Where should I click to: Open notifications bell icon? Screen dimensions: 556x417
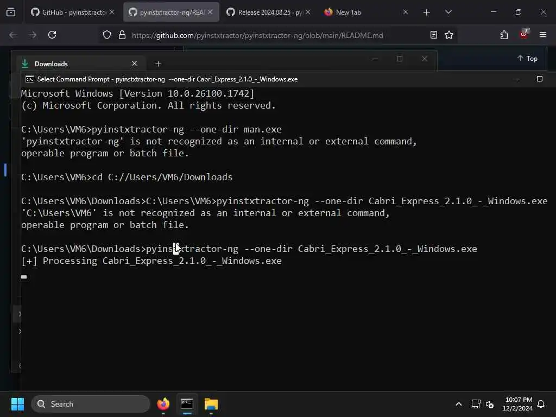(541, 404)
